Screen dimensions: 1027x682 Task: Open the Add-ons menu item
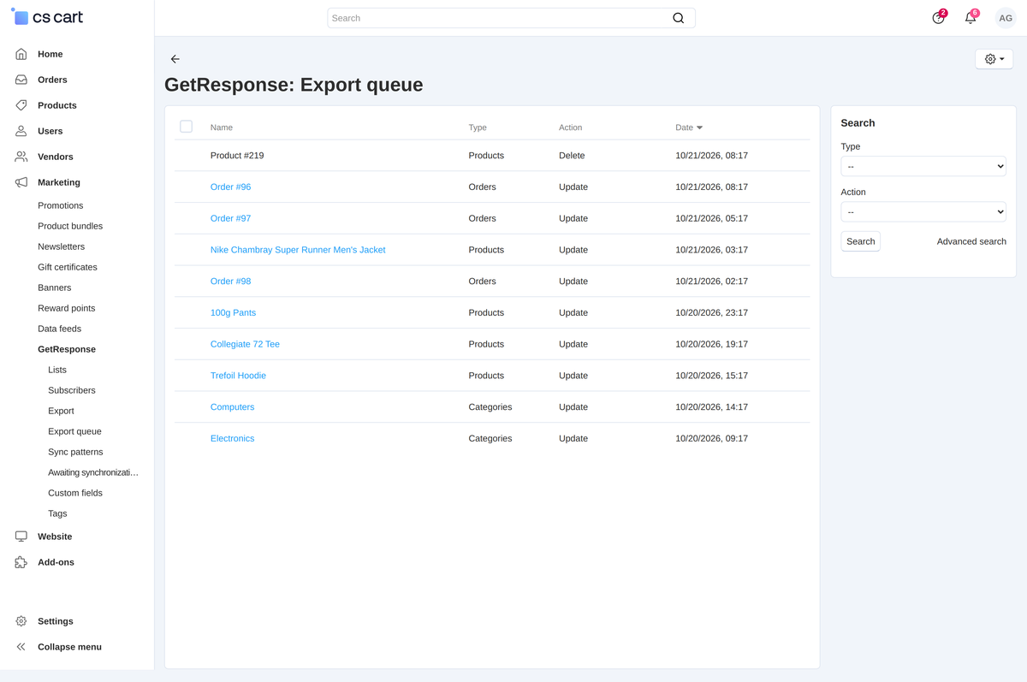(x=56, y=562)
